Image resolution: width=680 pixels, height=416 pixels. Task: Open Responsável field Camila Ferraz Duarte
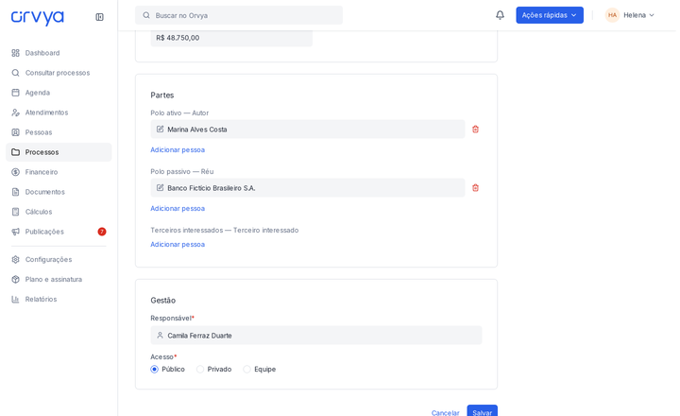(x=316, y=336)
